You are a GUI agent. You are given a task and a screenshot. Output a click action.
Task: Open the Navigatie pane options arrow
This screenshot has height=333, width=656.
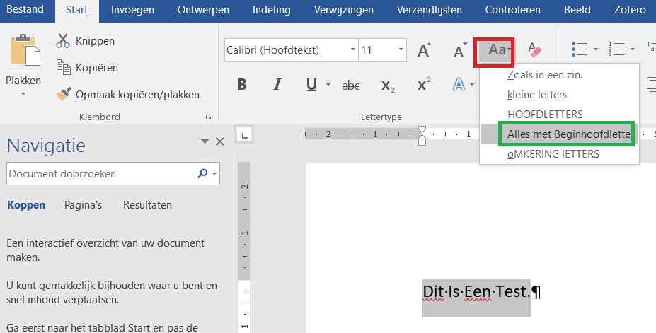(x=205, y=141)
